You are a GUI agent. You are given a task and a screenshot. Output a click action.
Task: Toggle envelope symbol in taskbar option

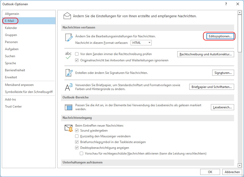pos(77,142)
